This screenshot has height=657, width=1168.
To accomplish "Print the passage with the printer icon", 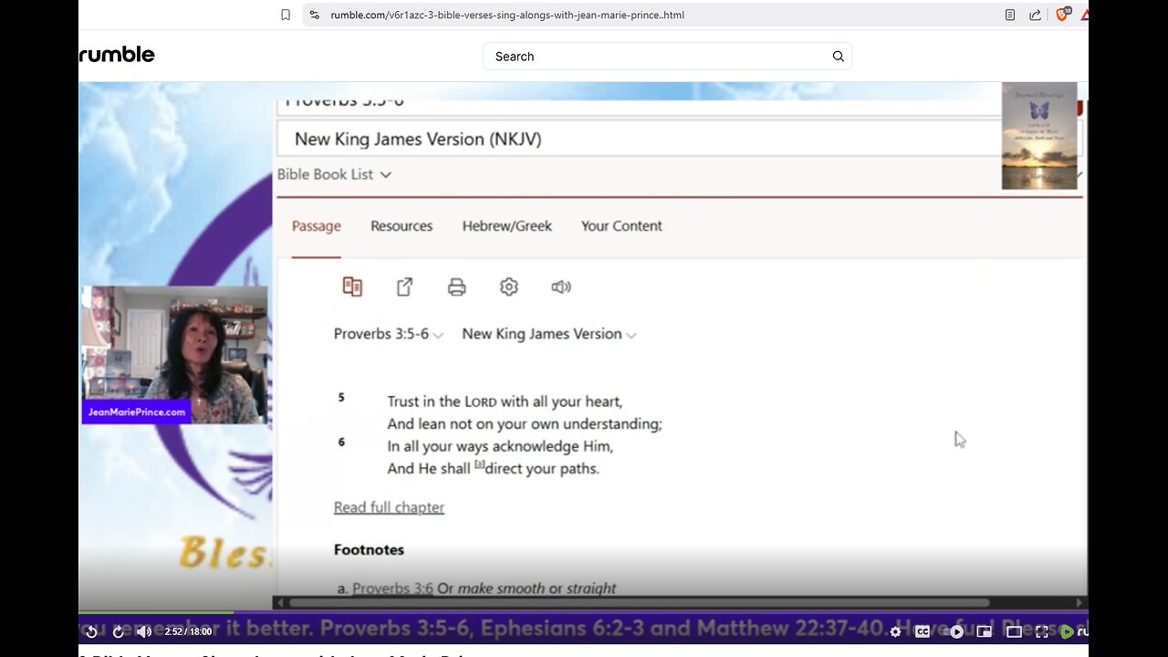I will (456, 287).
